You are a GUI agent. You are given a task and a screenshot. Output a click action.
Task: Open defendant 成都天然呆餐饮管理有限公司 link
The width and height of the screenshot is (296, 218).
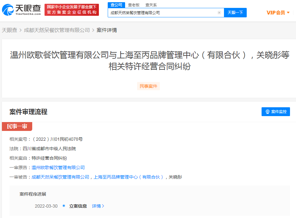pos(60,177)
